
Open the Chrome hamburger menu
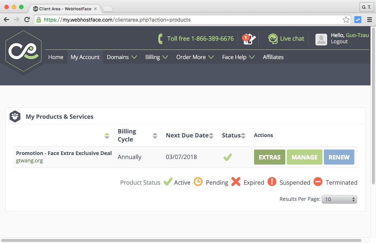point(369,20)
